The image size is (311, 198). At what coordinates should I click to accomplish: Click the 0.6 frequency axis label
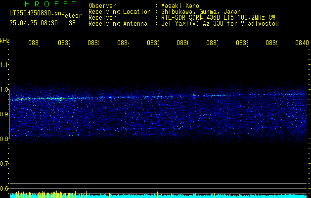(4, 188)
